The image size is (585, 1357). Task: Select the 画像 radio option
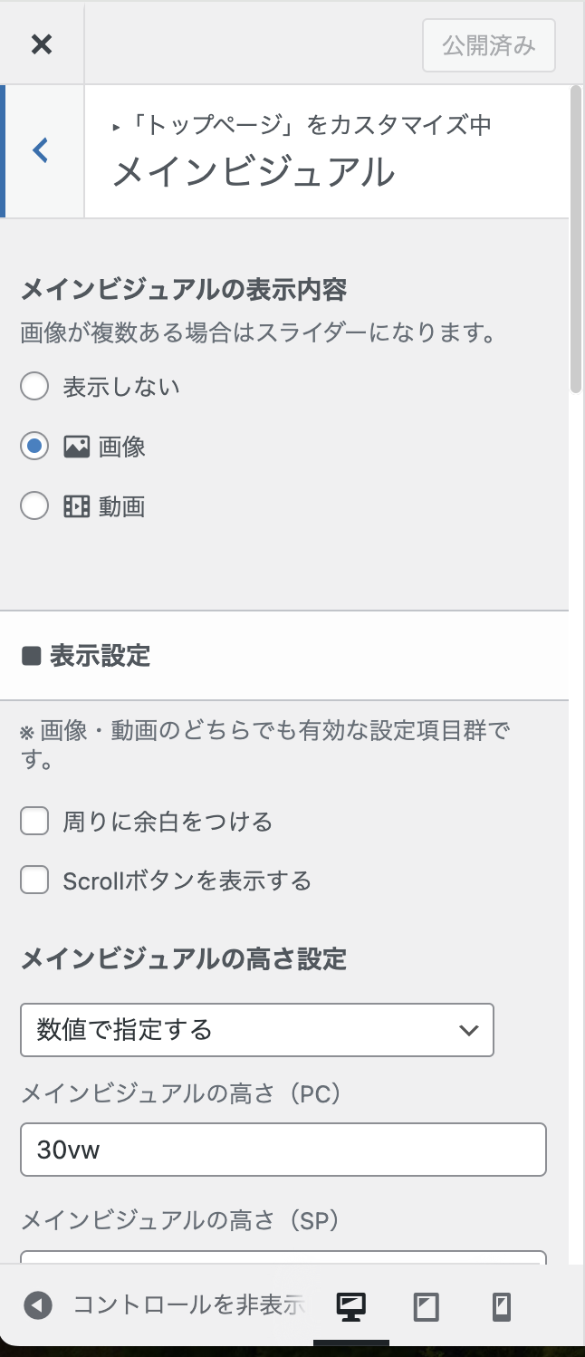click(x=34, y=447)
